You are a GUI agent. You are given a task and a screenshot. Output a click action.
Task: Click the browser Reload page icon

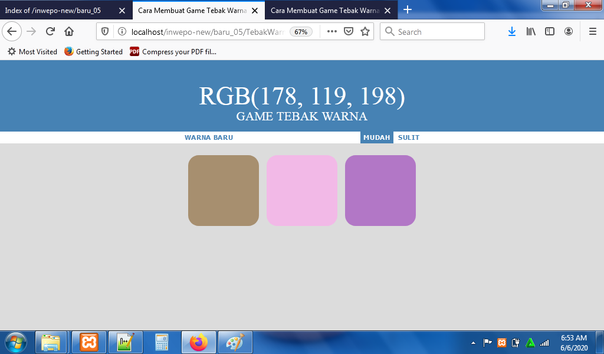50,32
